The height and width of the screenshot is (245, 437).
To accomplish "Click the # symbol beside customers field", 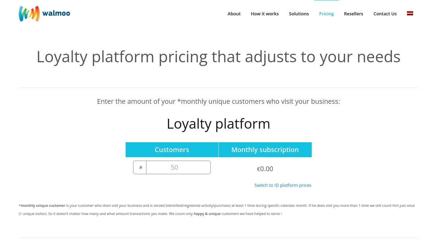I will pos(140,167).
